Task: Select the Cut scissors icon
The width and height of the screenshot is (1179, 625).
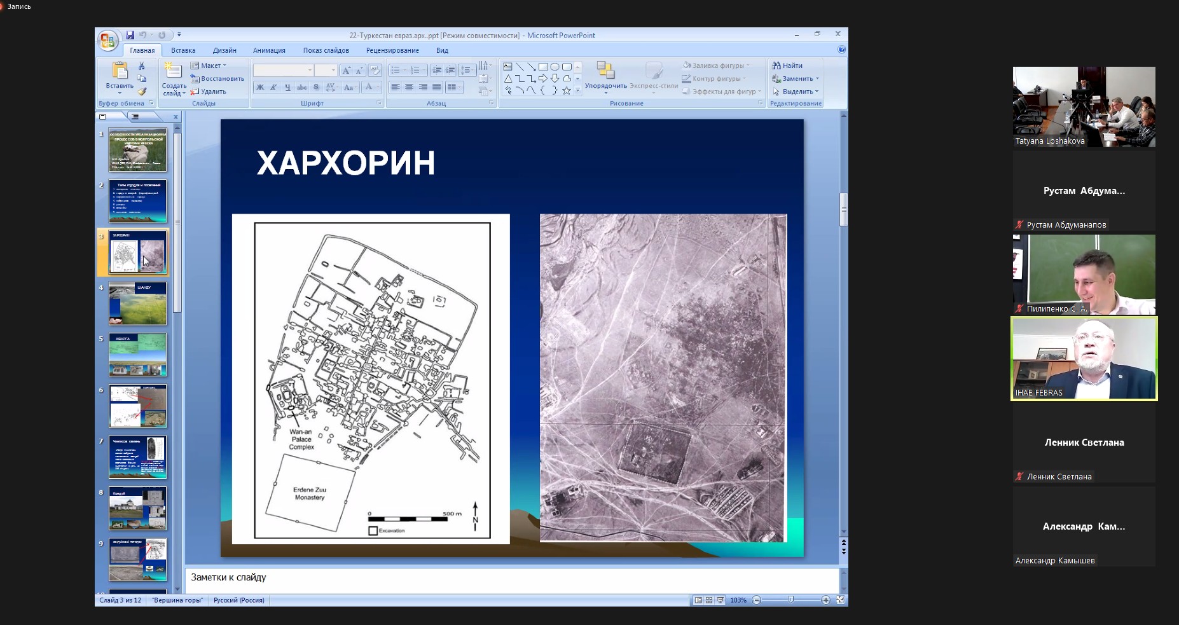Action: click(x=142, y=66)
